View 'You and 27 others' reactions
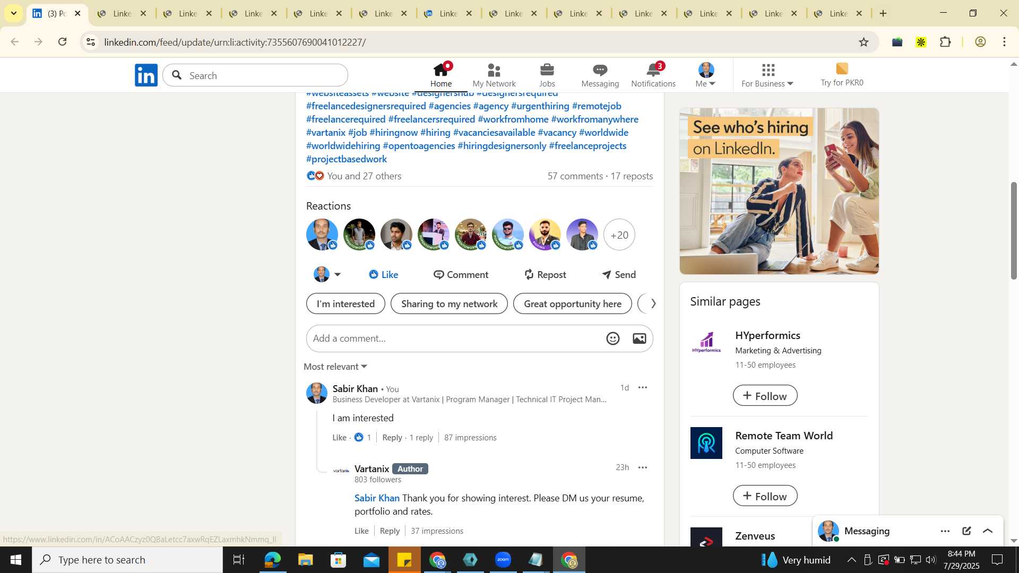 click(x=364, y=176)
